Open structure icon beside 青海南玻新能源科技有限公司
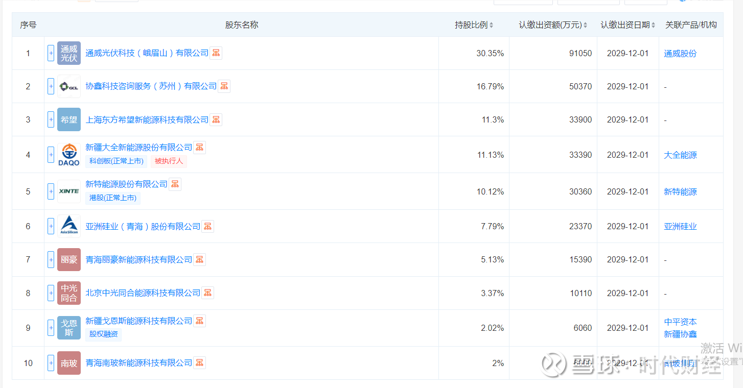 click(x=200, y=363)
